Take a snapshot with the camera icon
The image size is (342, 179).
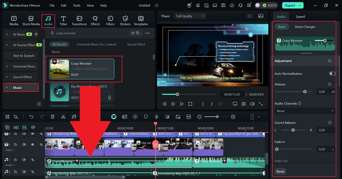[244, 104]
